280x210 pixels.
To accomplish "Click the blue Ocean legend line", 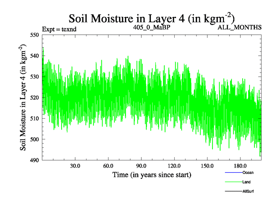I will 233,173.
